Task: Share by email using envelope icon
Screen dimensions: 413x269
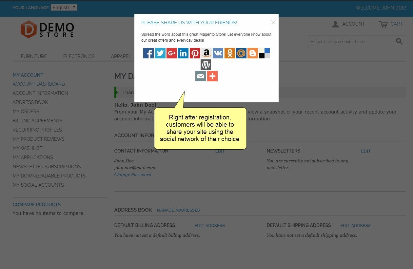Action: click(x=201, y=76)
